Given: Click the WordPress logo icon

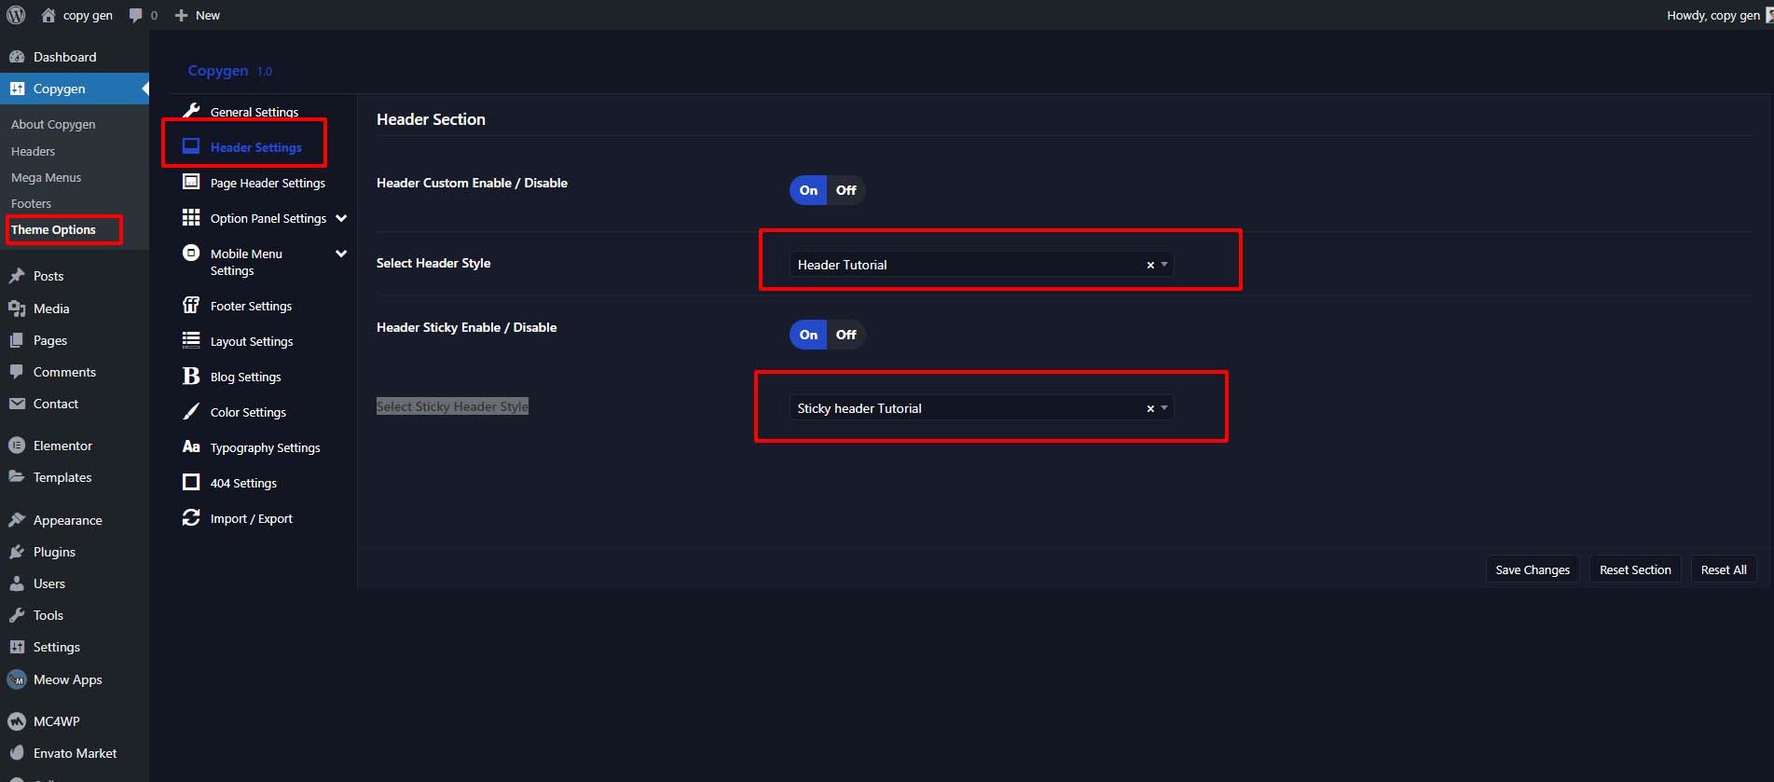Looking at the screenshot, I should [16, 15].
